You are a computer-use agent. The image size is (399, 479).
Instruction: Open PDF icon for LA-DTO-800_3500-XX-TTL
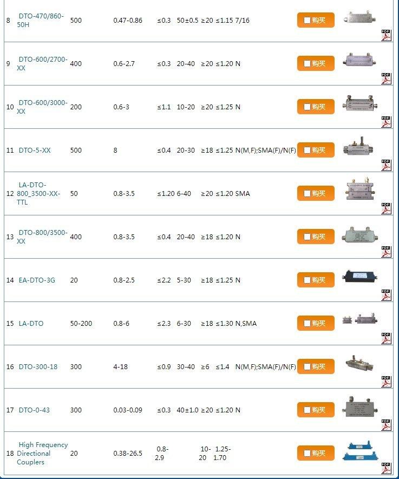point(386,208)
